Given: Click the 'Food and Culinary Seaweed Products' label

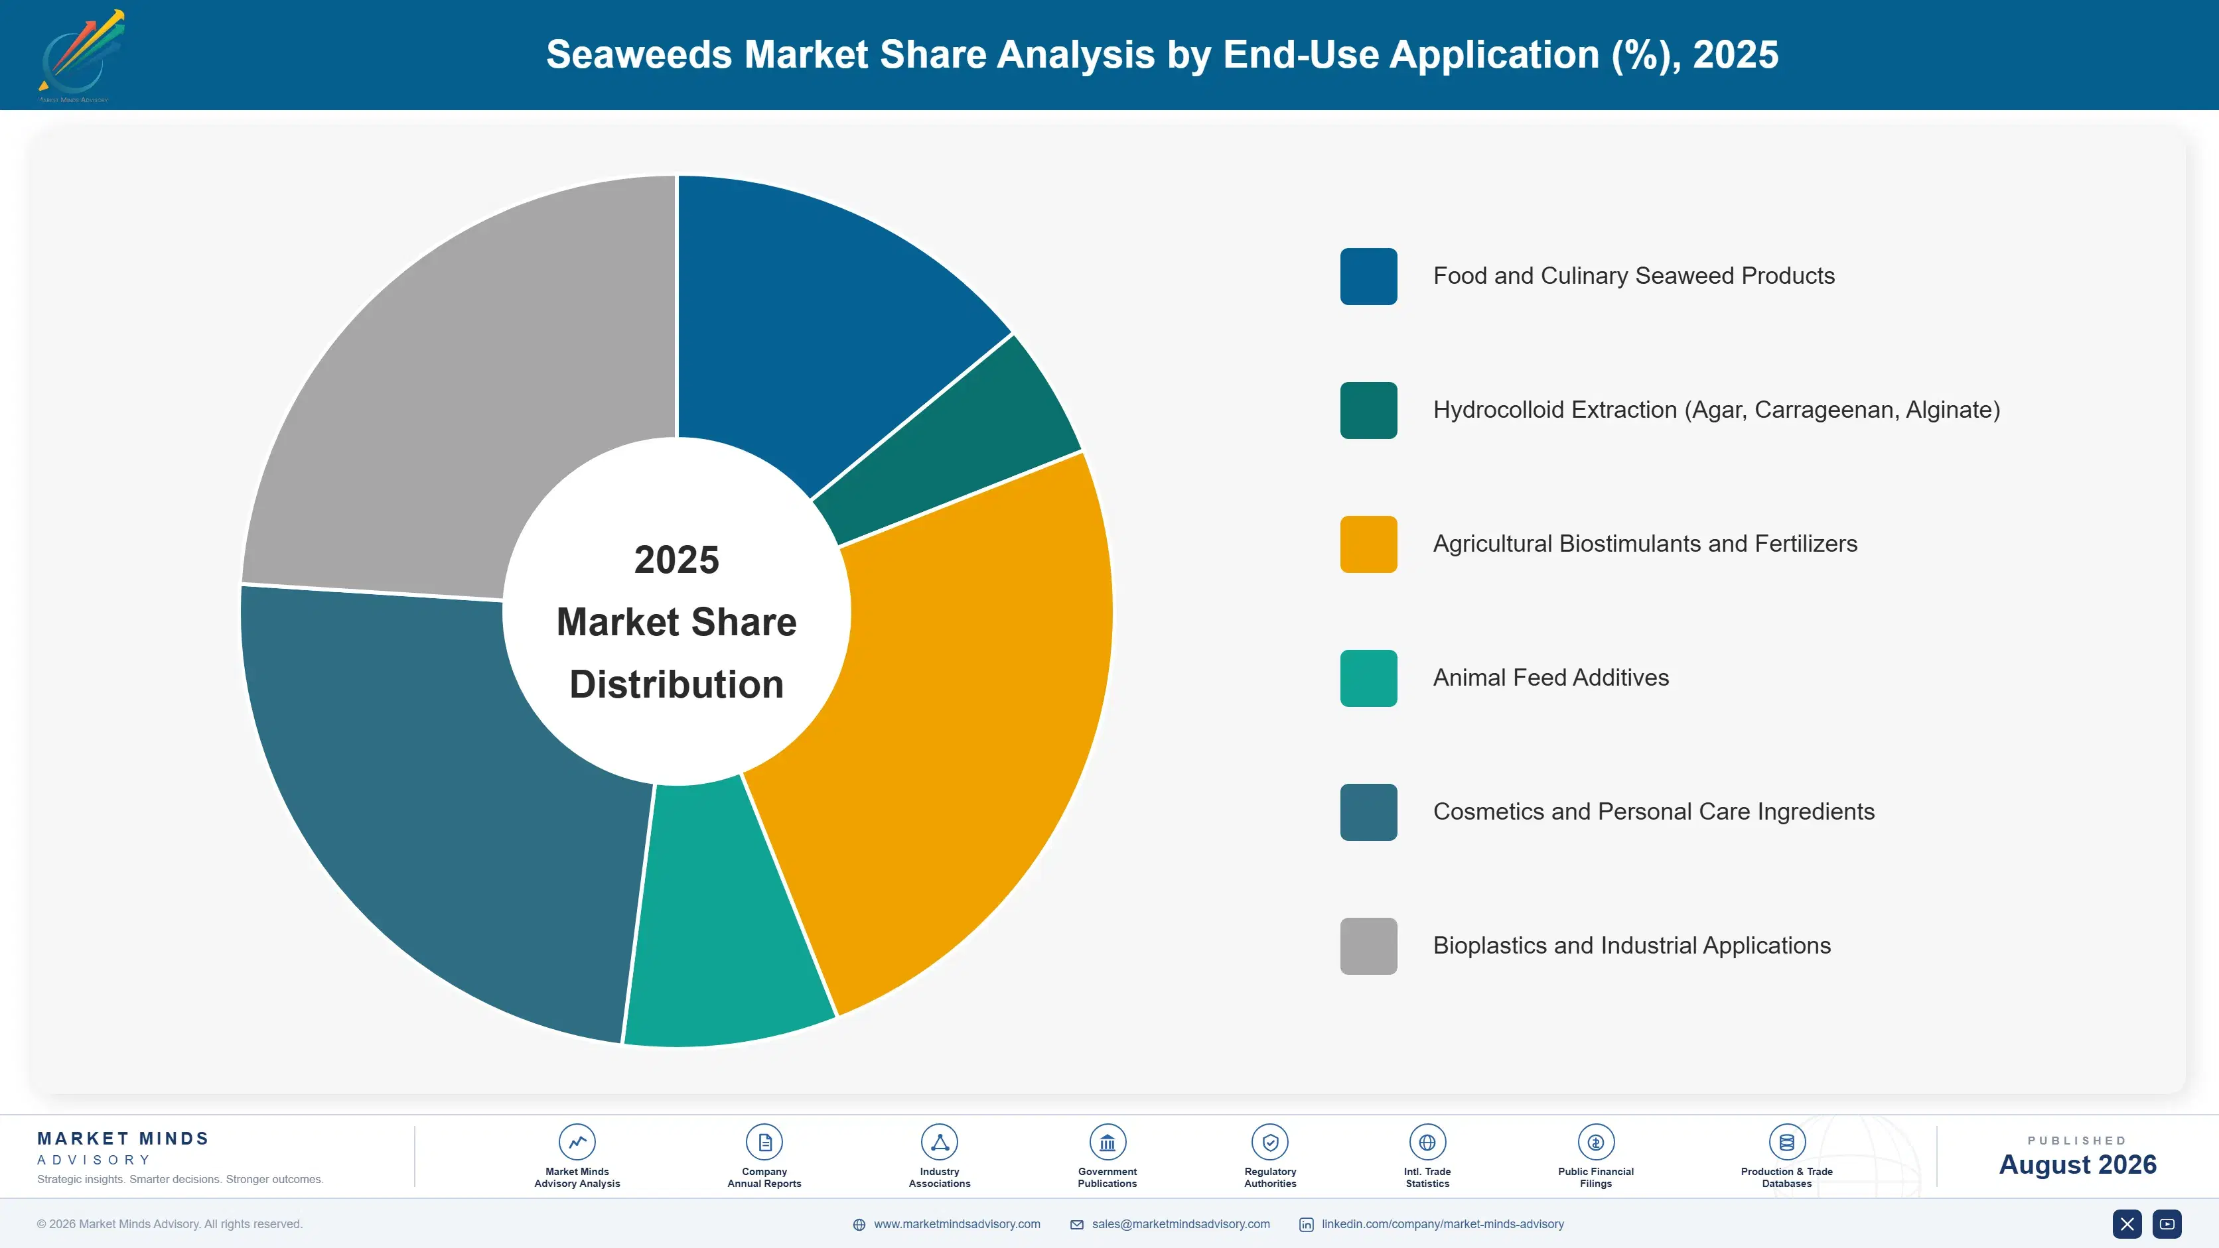Looking at the screenshot, I should (1633, 277).
